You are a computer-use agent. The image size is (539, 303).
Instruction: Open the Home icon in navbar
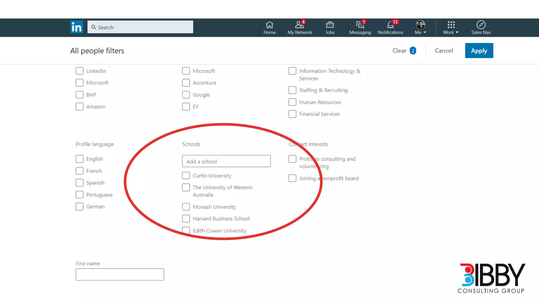click(x=269, y=25)
